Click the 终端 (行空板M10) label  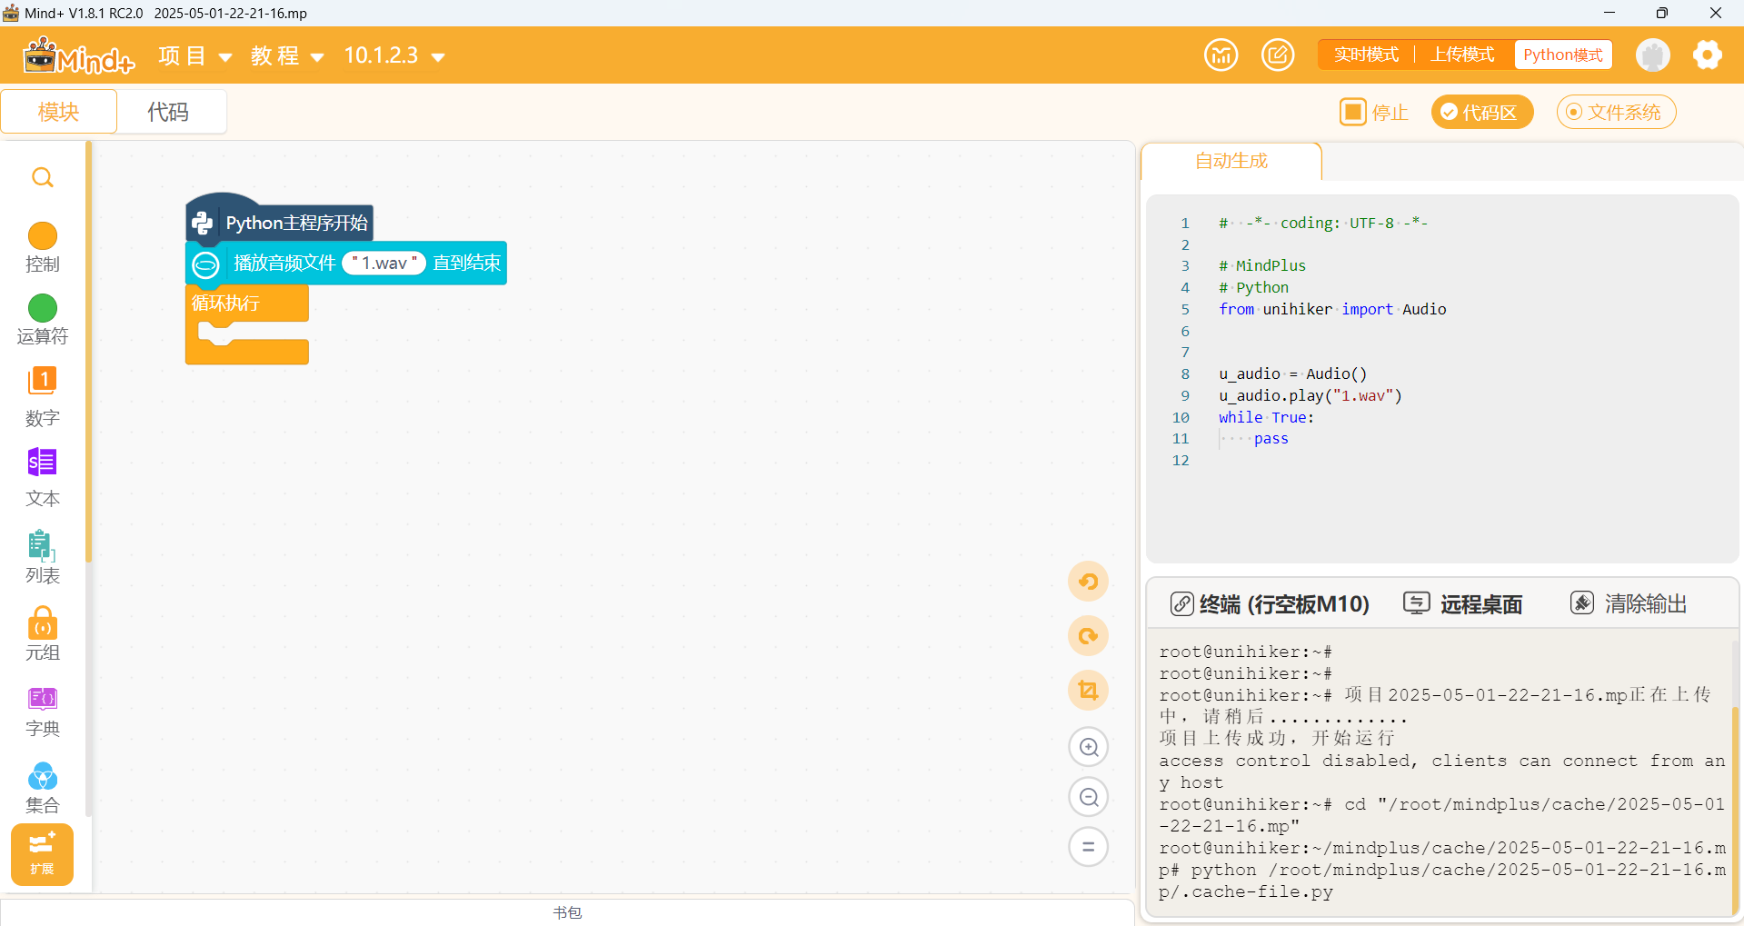coord(1284,604)
